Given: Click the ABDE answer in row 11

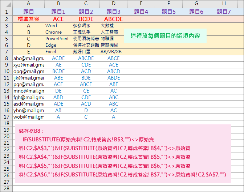Looking at the screenshot, I should [x=113, y=78].
